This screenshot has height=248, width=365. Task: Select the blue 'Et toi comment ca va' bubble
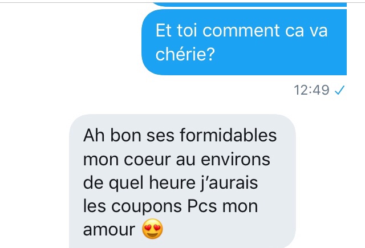coord(244,42)
